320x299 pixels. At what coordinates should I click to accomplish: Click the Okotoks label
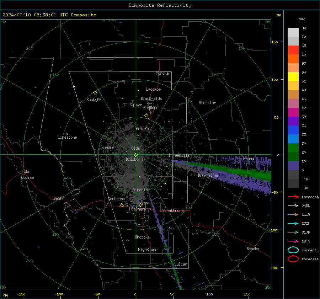142,237
